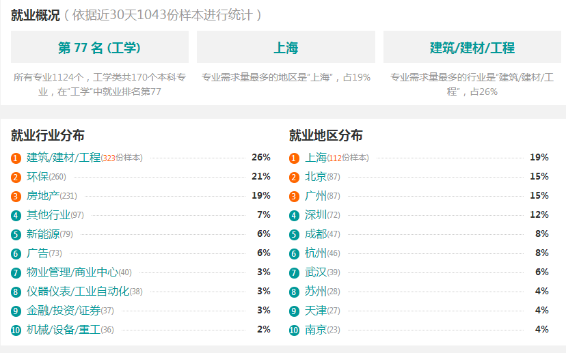The image size is (566, 353).
Task: Open the 杭州 region link
Action: click(x=316, y=253)
